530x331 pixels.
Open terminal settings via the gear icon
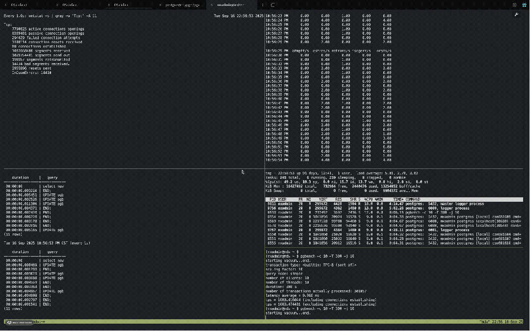click(514, 5)
